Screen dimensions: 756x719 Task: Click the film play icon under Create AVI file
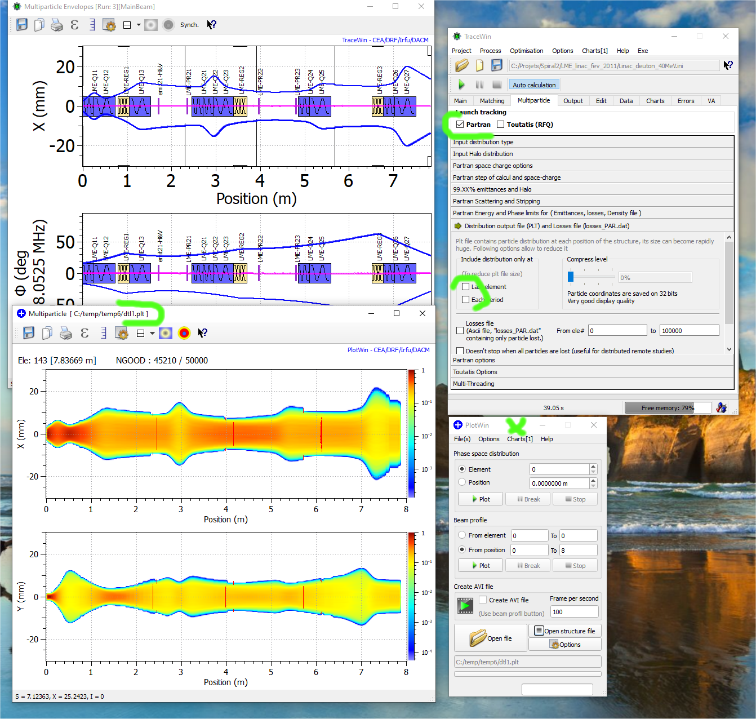click(465, 606)
